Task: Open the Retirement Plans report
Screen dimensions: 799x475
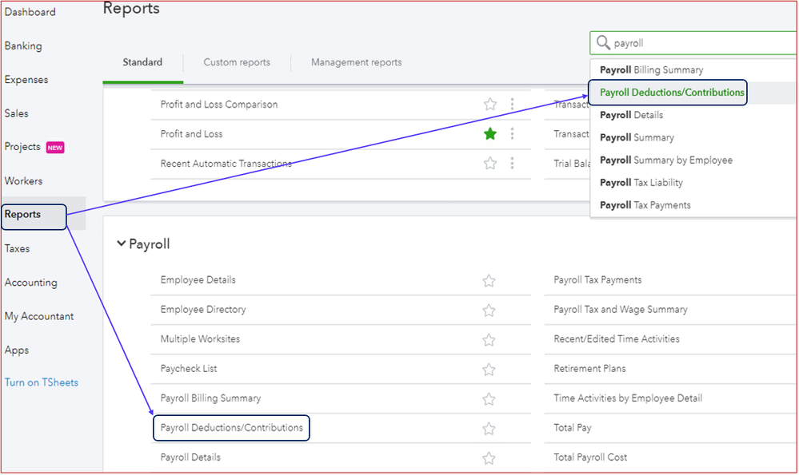Action: 589,368
